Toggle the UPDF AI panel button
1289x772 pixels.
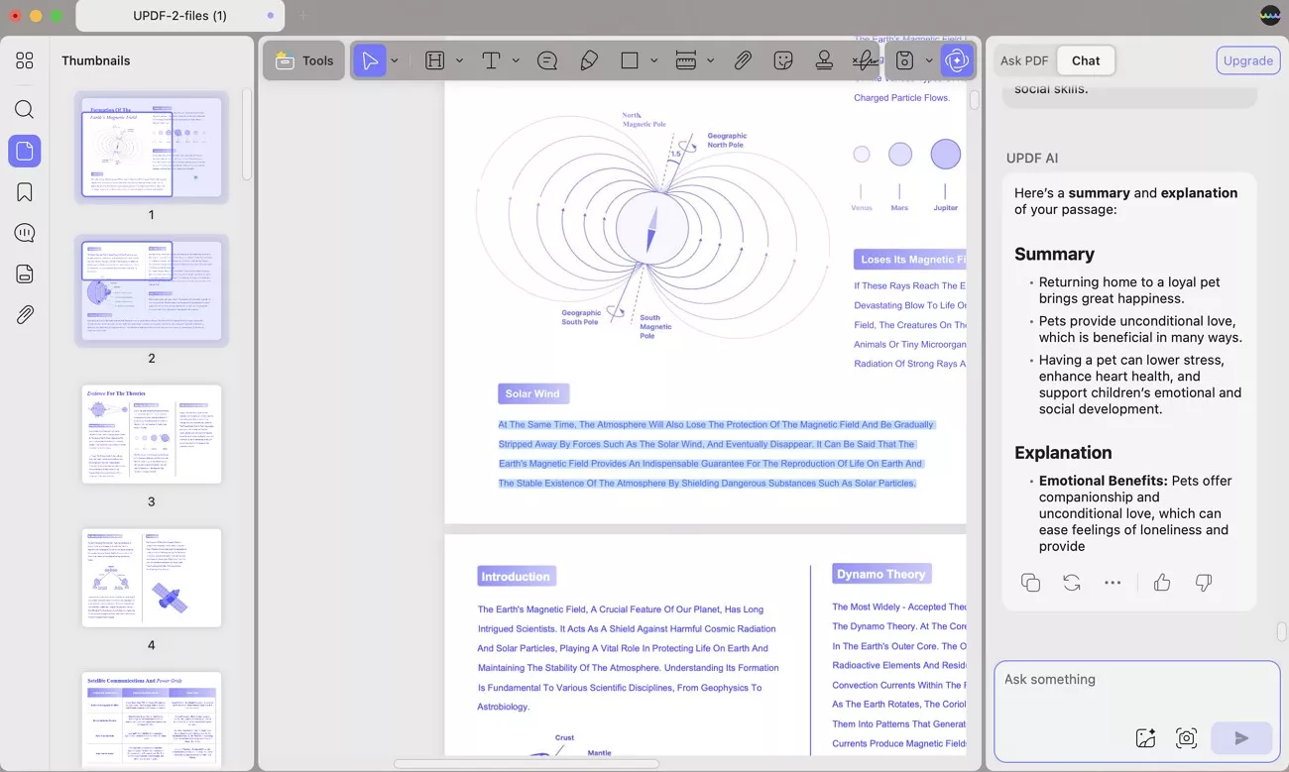point(957,60)
